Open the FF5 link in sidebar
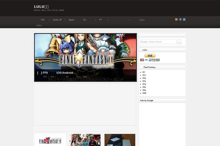Viewport: 220px width, 146px height. point(144,87)
